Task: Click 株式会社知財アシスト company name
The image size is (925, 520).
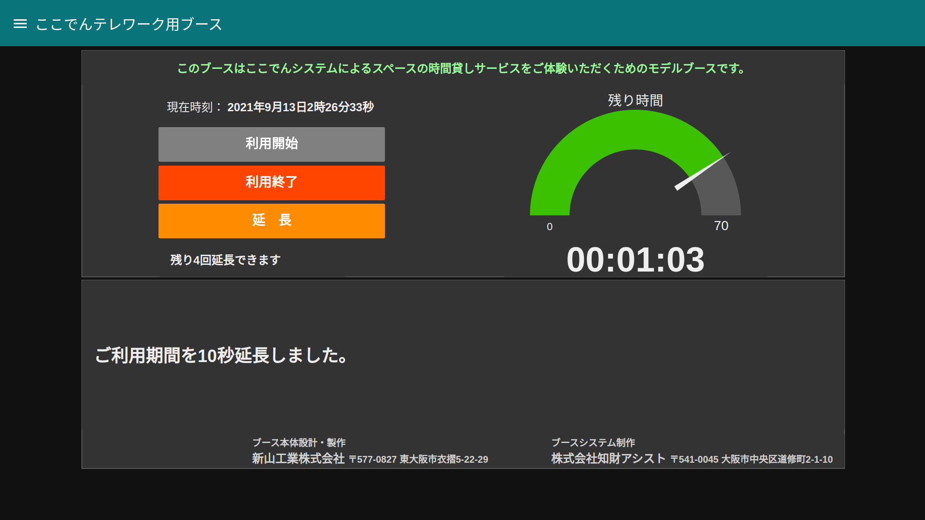Action: 608,458
